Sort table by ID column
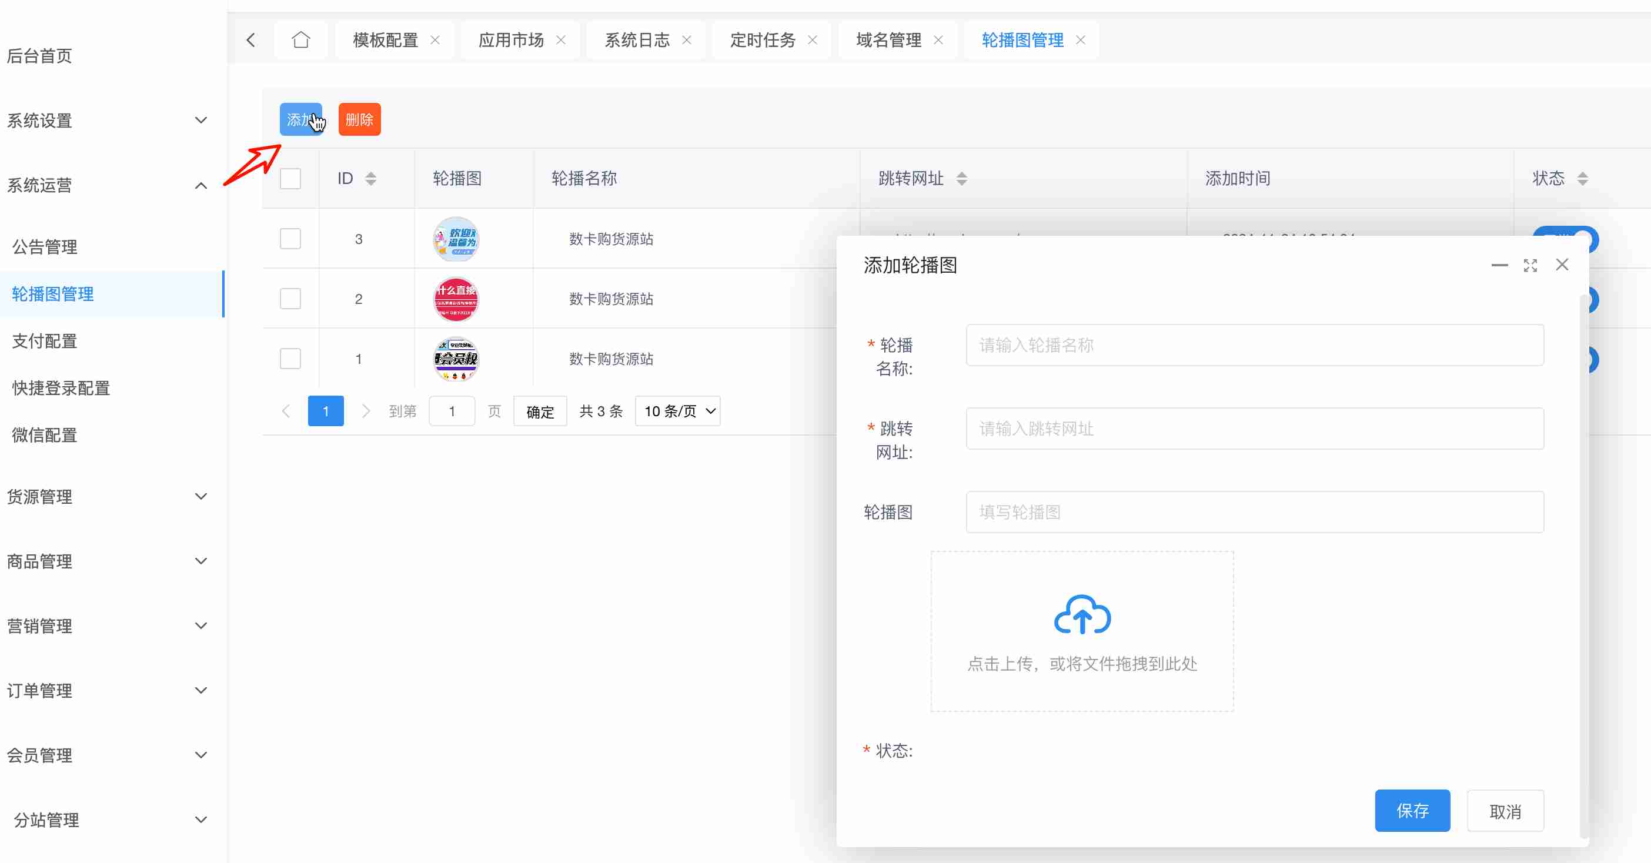Screen dimensions: 1651x863 click(370, 179)
